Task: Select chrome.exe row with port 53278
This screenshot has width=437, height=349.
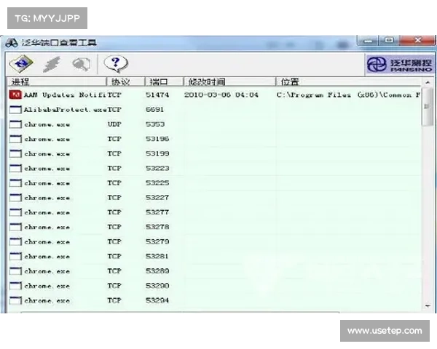Action: 215,227
